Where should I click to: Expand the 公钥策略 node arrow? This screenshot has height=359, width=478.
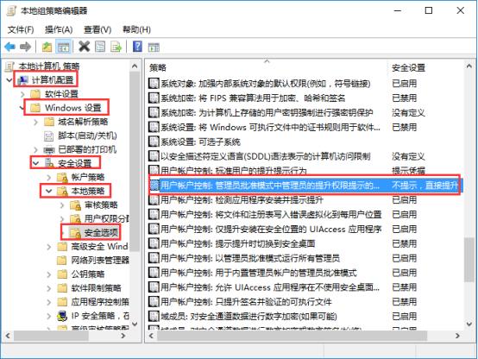[49, 274]
